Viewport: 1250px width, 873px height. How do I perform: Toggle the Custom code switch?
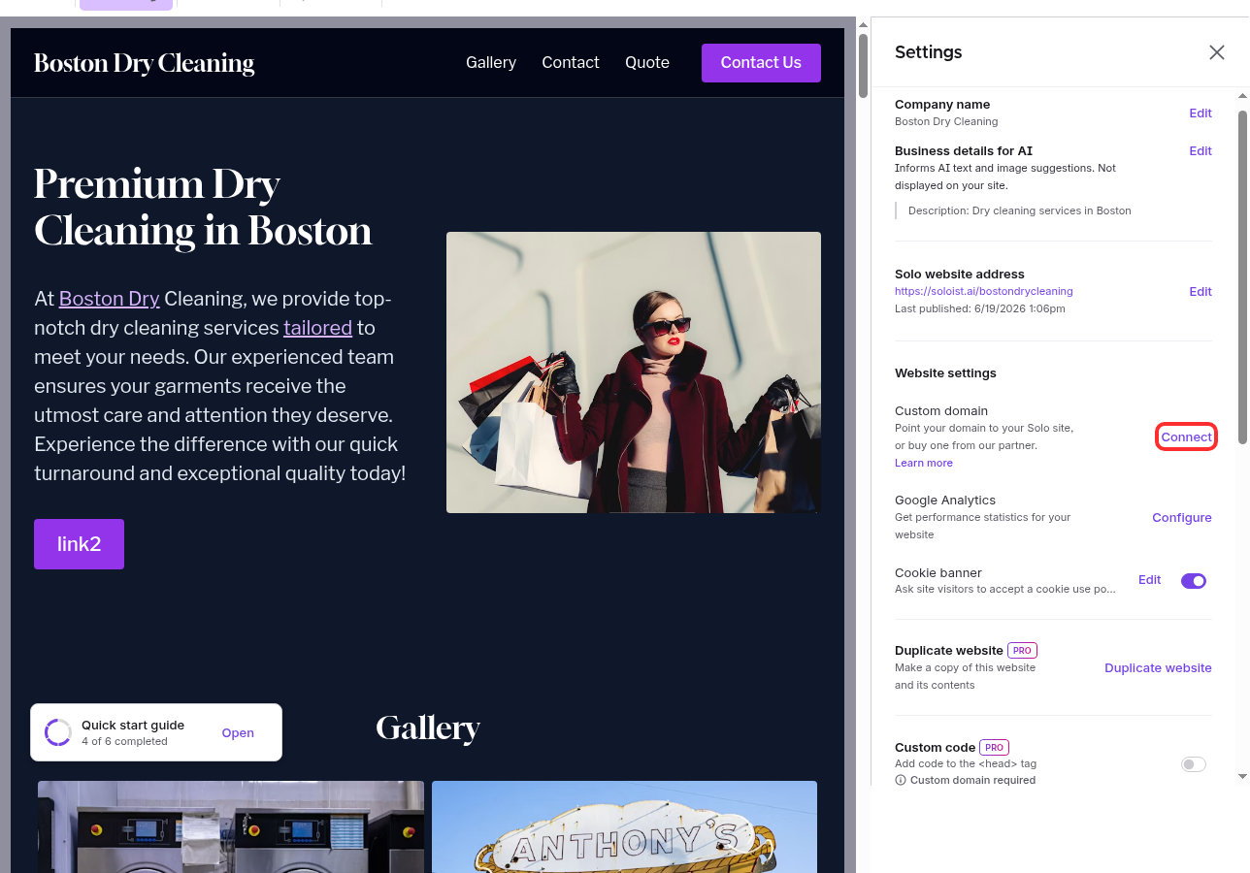point(1194,764)
